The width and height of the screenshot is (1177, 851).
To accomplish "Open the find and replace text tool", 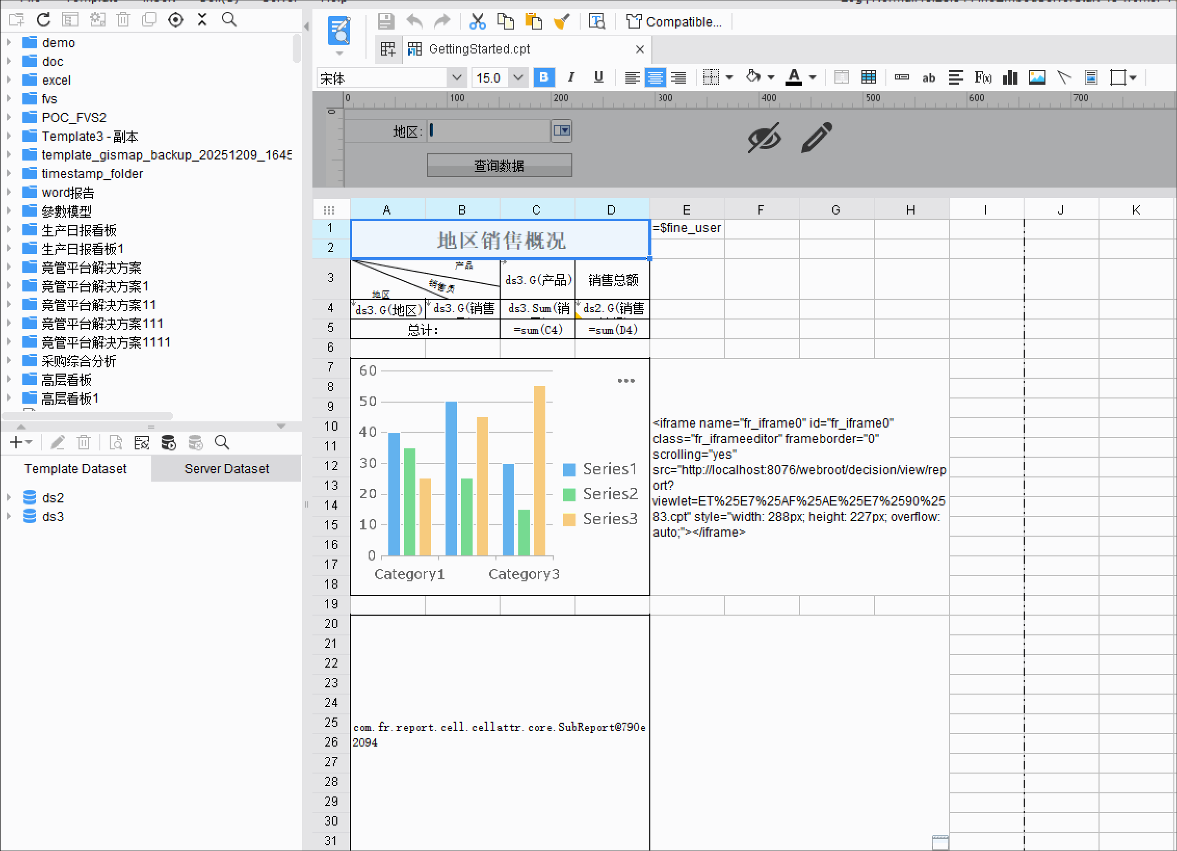I will [597, 22].
